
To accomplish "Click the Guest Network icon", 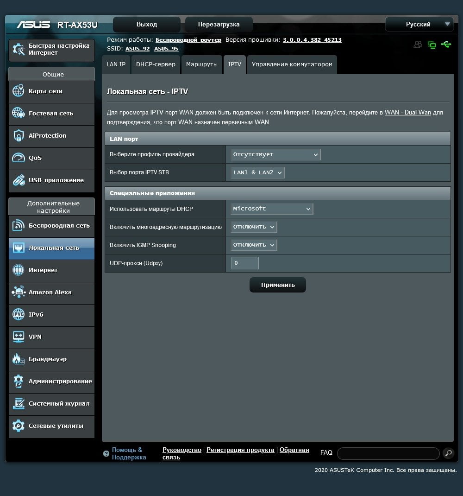I will (x=19, y=113).
